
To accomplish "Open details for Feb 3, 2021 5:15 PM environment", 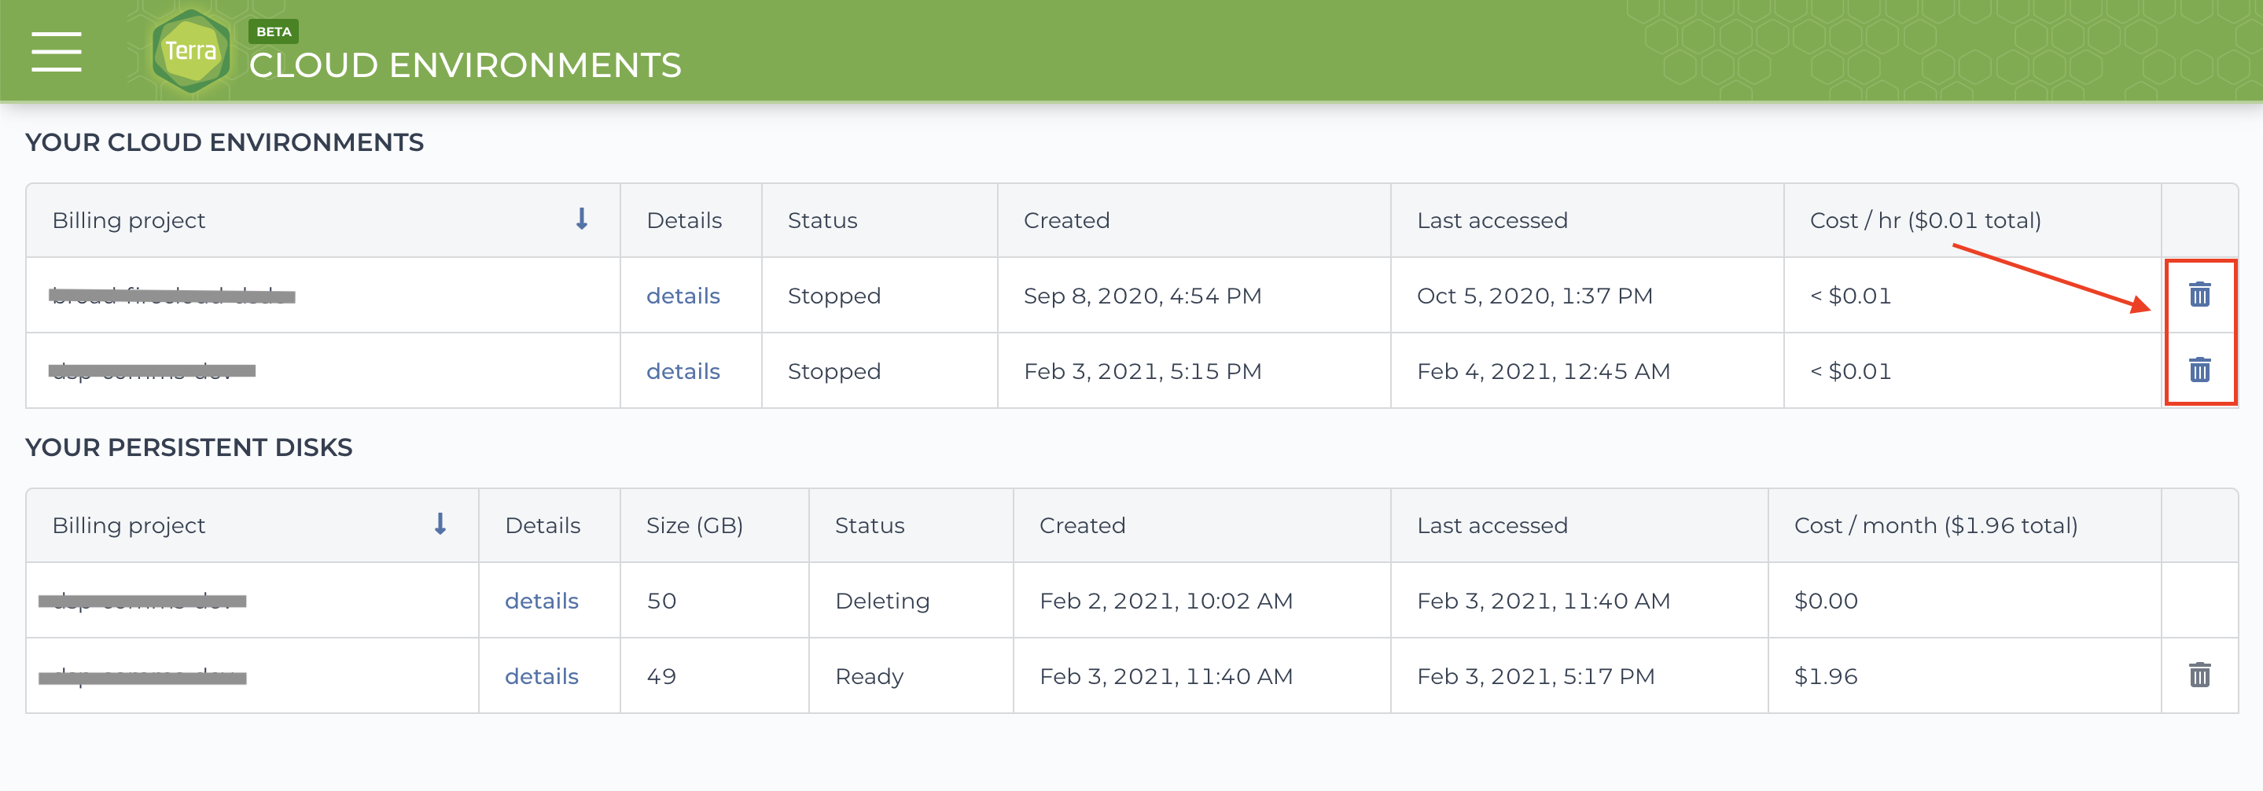I will (x=683, y=372).
